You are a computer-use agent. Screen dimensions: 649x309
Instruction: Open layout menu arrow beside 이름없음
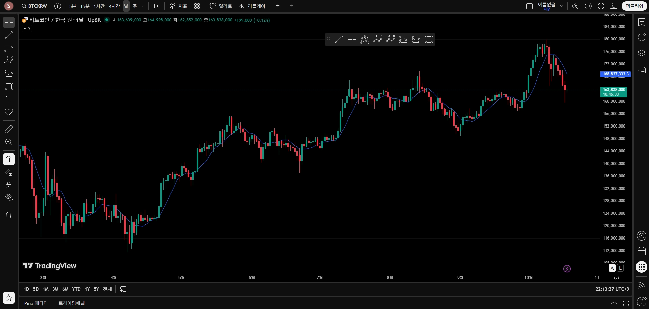(562, 6)
